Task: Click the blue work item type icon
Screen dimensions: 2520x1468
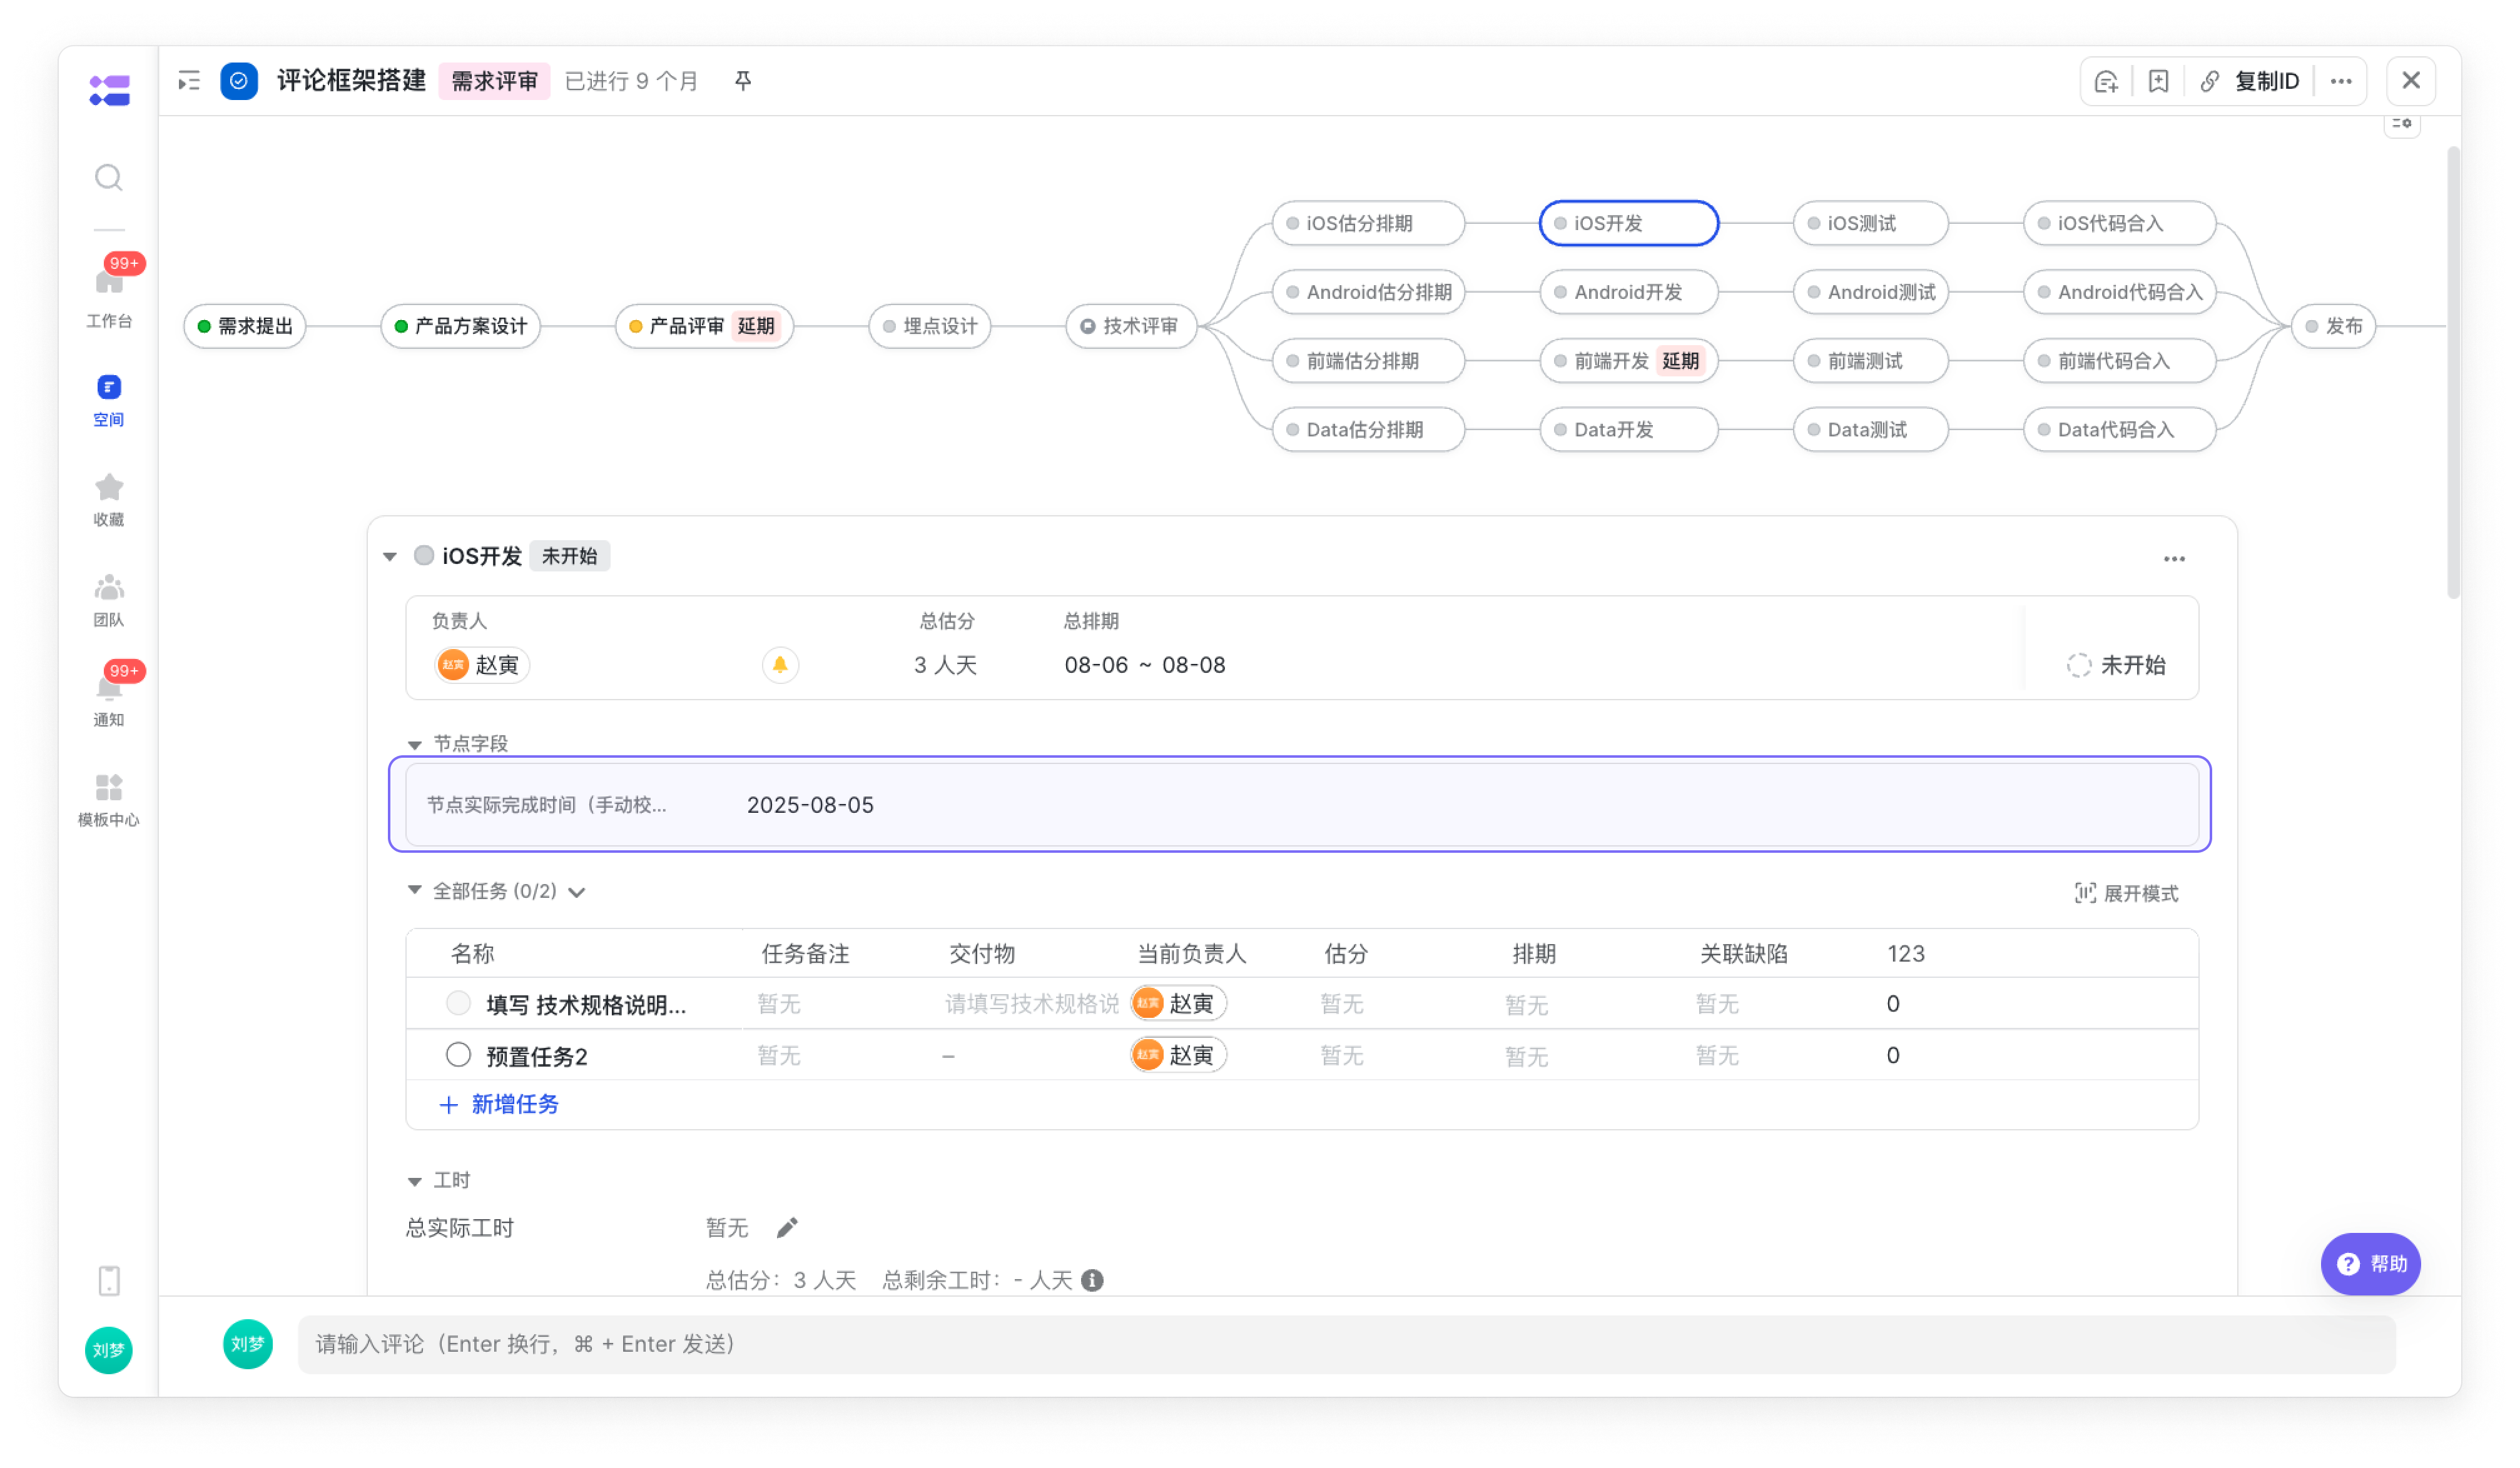Action: [x=239, y=81]
